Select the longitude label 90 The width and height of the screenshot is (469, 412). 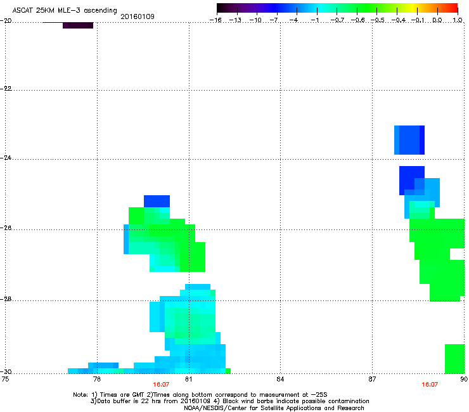tap(464, 379)
